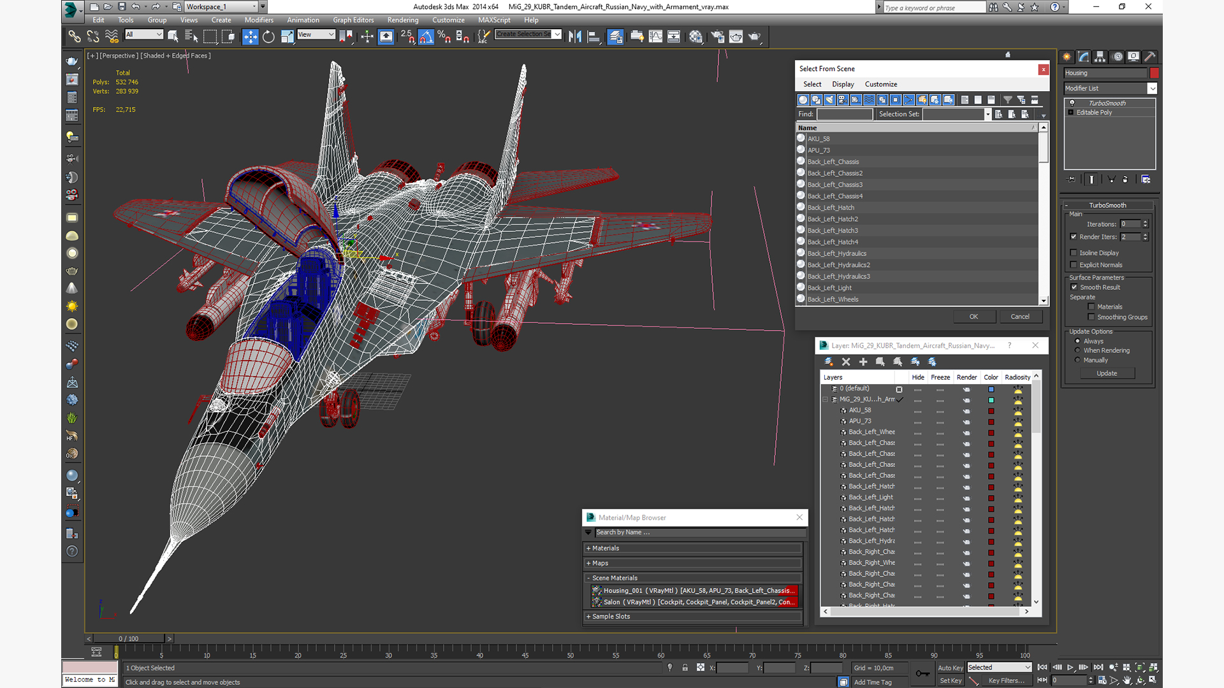Toggle the Smooth Result checkbox
The image size is (1224, 688).
(x=1074, y=287)
